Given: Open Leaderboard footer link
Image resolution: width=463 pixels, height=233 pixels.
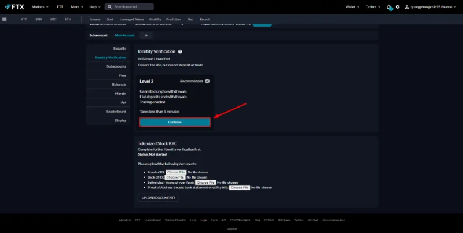Looking at the screenshot, I should click(x=152, y=220).
